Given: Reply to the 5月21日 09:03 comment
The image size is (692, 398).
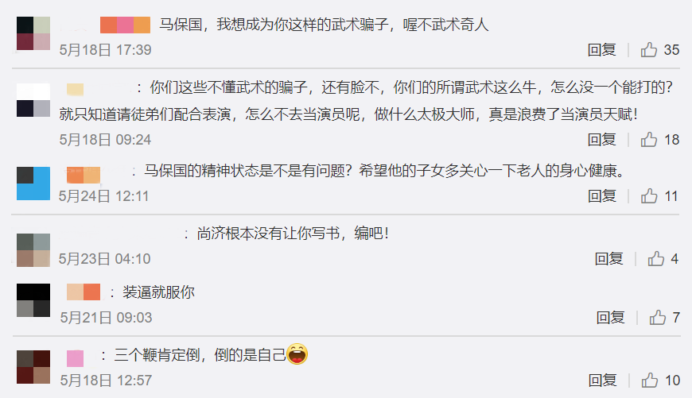Looking at the screenshot, I should [x=610, y=317].
